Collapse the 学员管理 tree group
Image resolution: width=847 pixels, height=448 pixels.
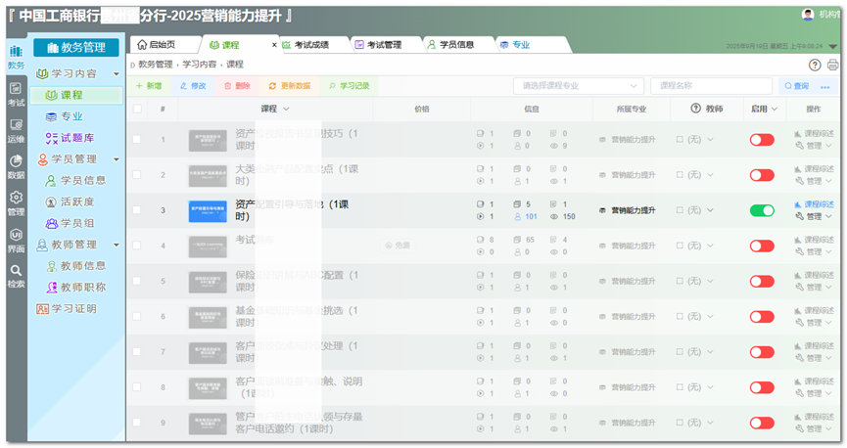tap(117, 159)
